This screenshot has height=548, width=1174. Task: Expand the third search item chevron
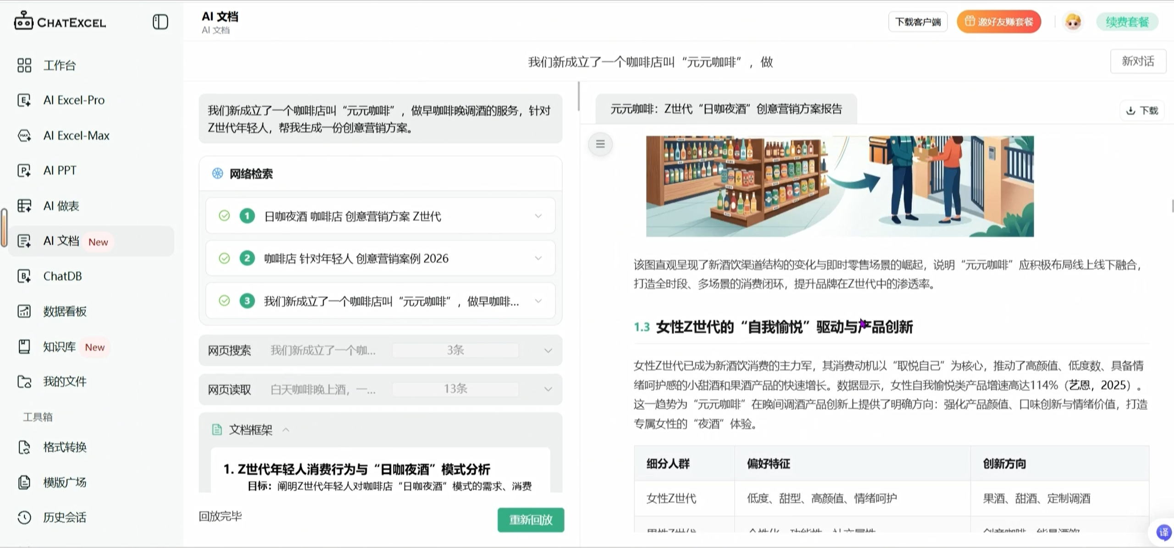point(538,301)
